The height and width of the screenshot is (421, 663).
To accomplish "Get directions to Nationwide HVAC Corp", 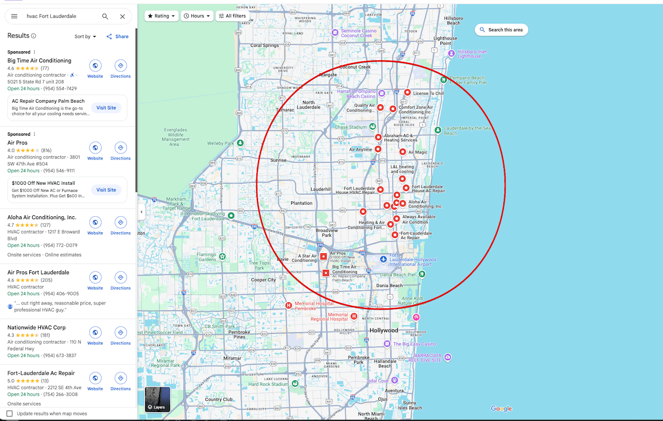I will (x=120, y=333).
